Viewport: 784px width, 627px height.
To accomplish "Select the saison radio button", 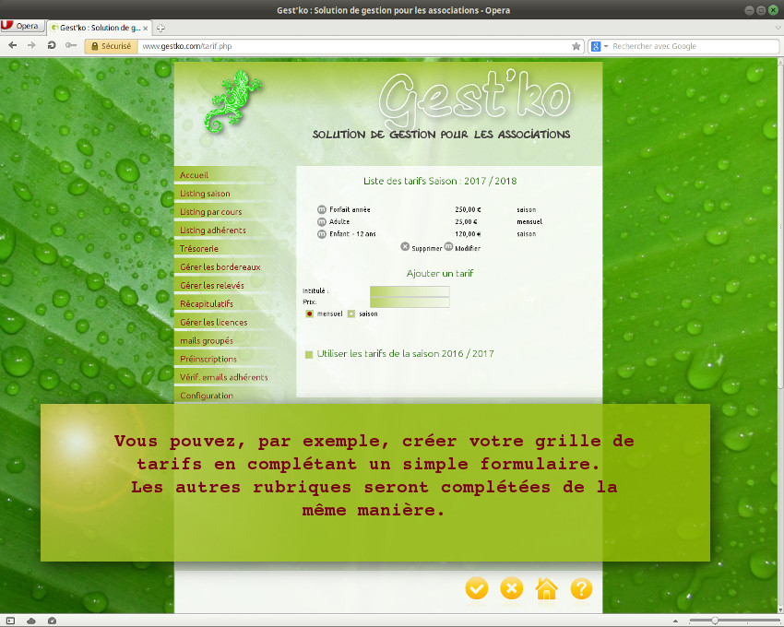I will pos(351,314).
